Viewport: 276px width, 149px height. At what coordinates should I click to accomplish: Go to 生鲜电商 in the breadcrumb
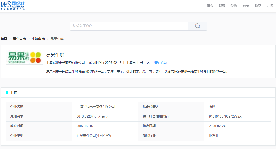pos(38,39)
